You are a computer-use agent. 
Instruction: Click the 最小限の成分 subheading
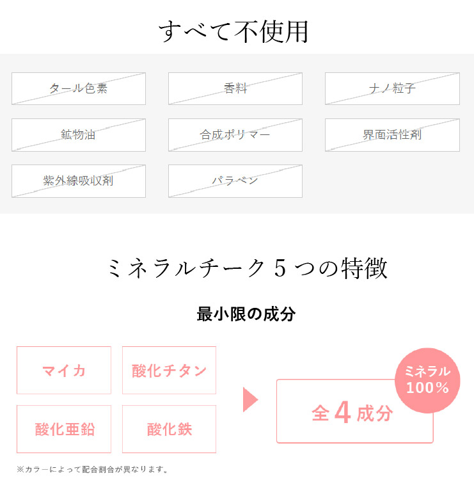[x=246, y=314]
